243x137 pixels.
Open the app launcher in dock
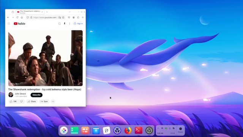tap(64, 130)
